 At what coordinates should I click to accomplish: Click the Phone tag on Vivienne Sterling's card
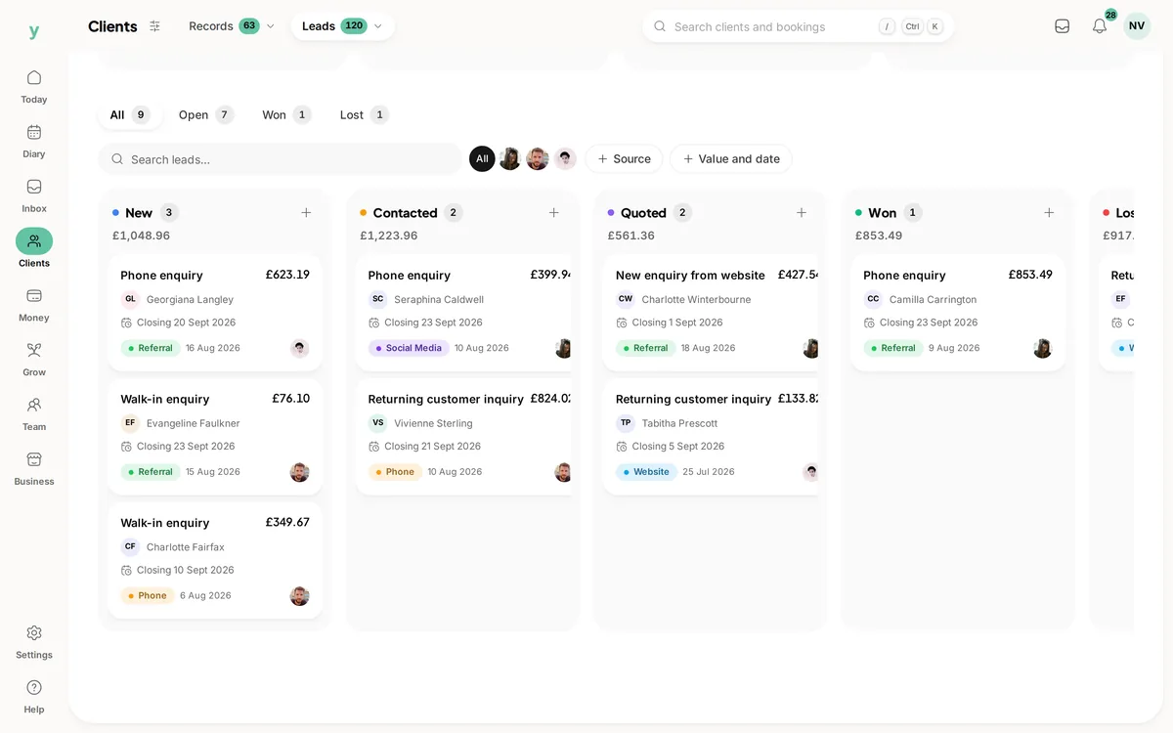coord(395,472)
